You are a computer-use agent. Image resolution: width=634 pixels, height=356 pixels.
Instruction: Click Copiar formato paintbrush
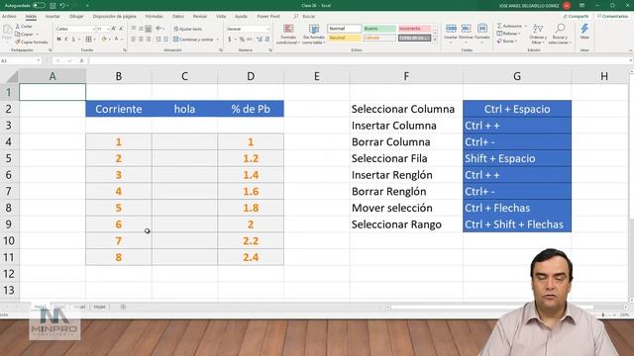coord(32,42)
